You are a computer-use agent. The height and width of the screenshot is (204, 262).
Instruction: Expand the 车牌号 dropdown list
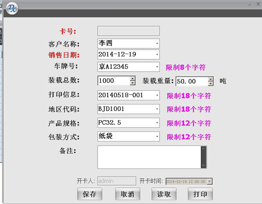coord(157,67)
